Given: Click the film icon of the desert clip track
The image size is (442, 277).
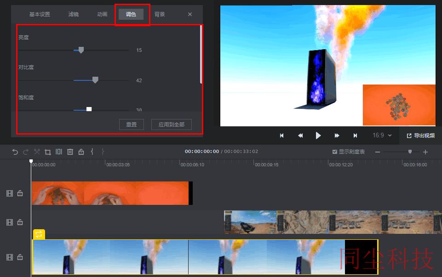Looking at the screenshot, I should tap(10, 222).
